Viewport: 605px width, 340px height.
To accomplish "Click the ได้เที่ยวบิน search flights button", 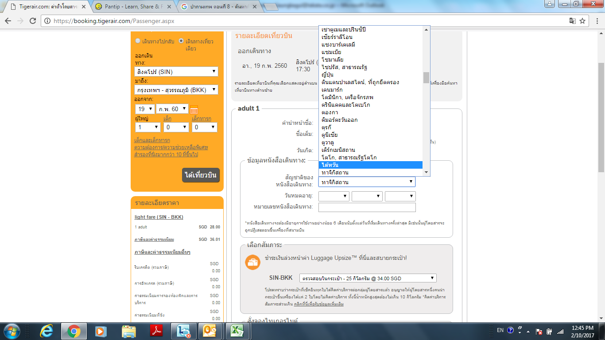I will coord(201,175).
